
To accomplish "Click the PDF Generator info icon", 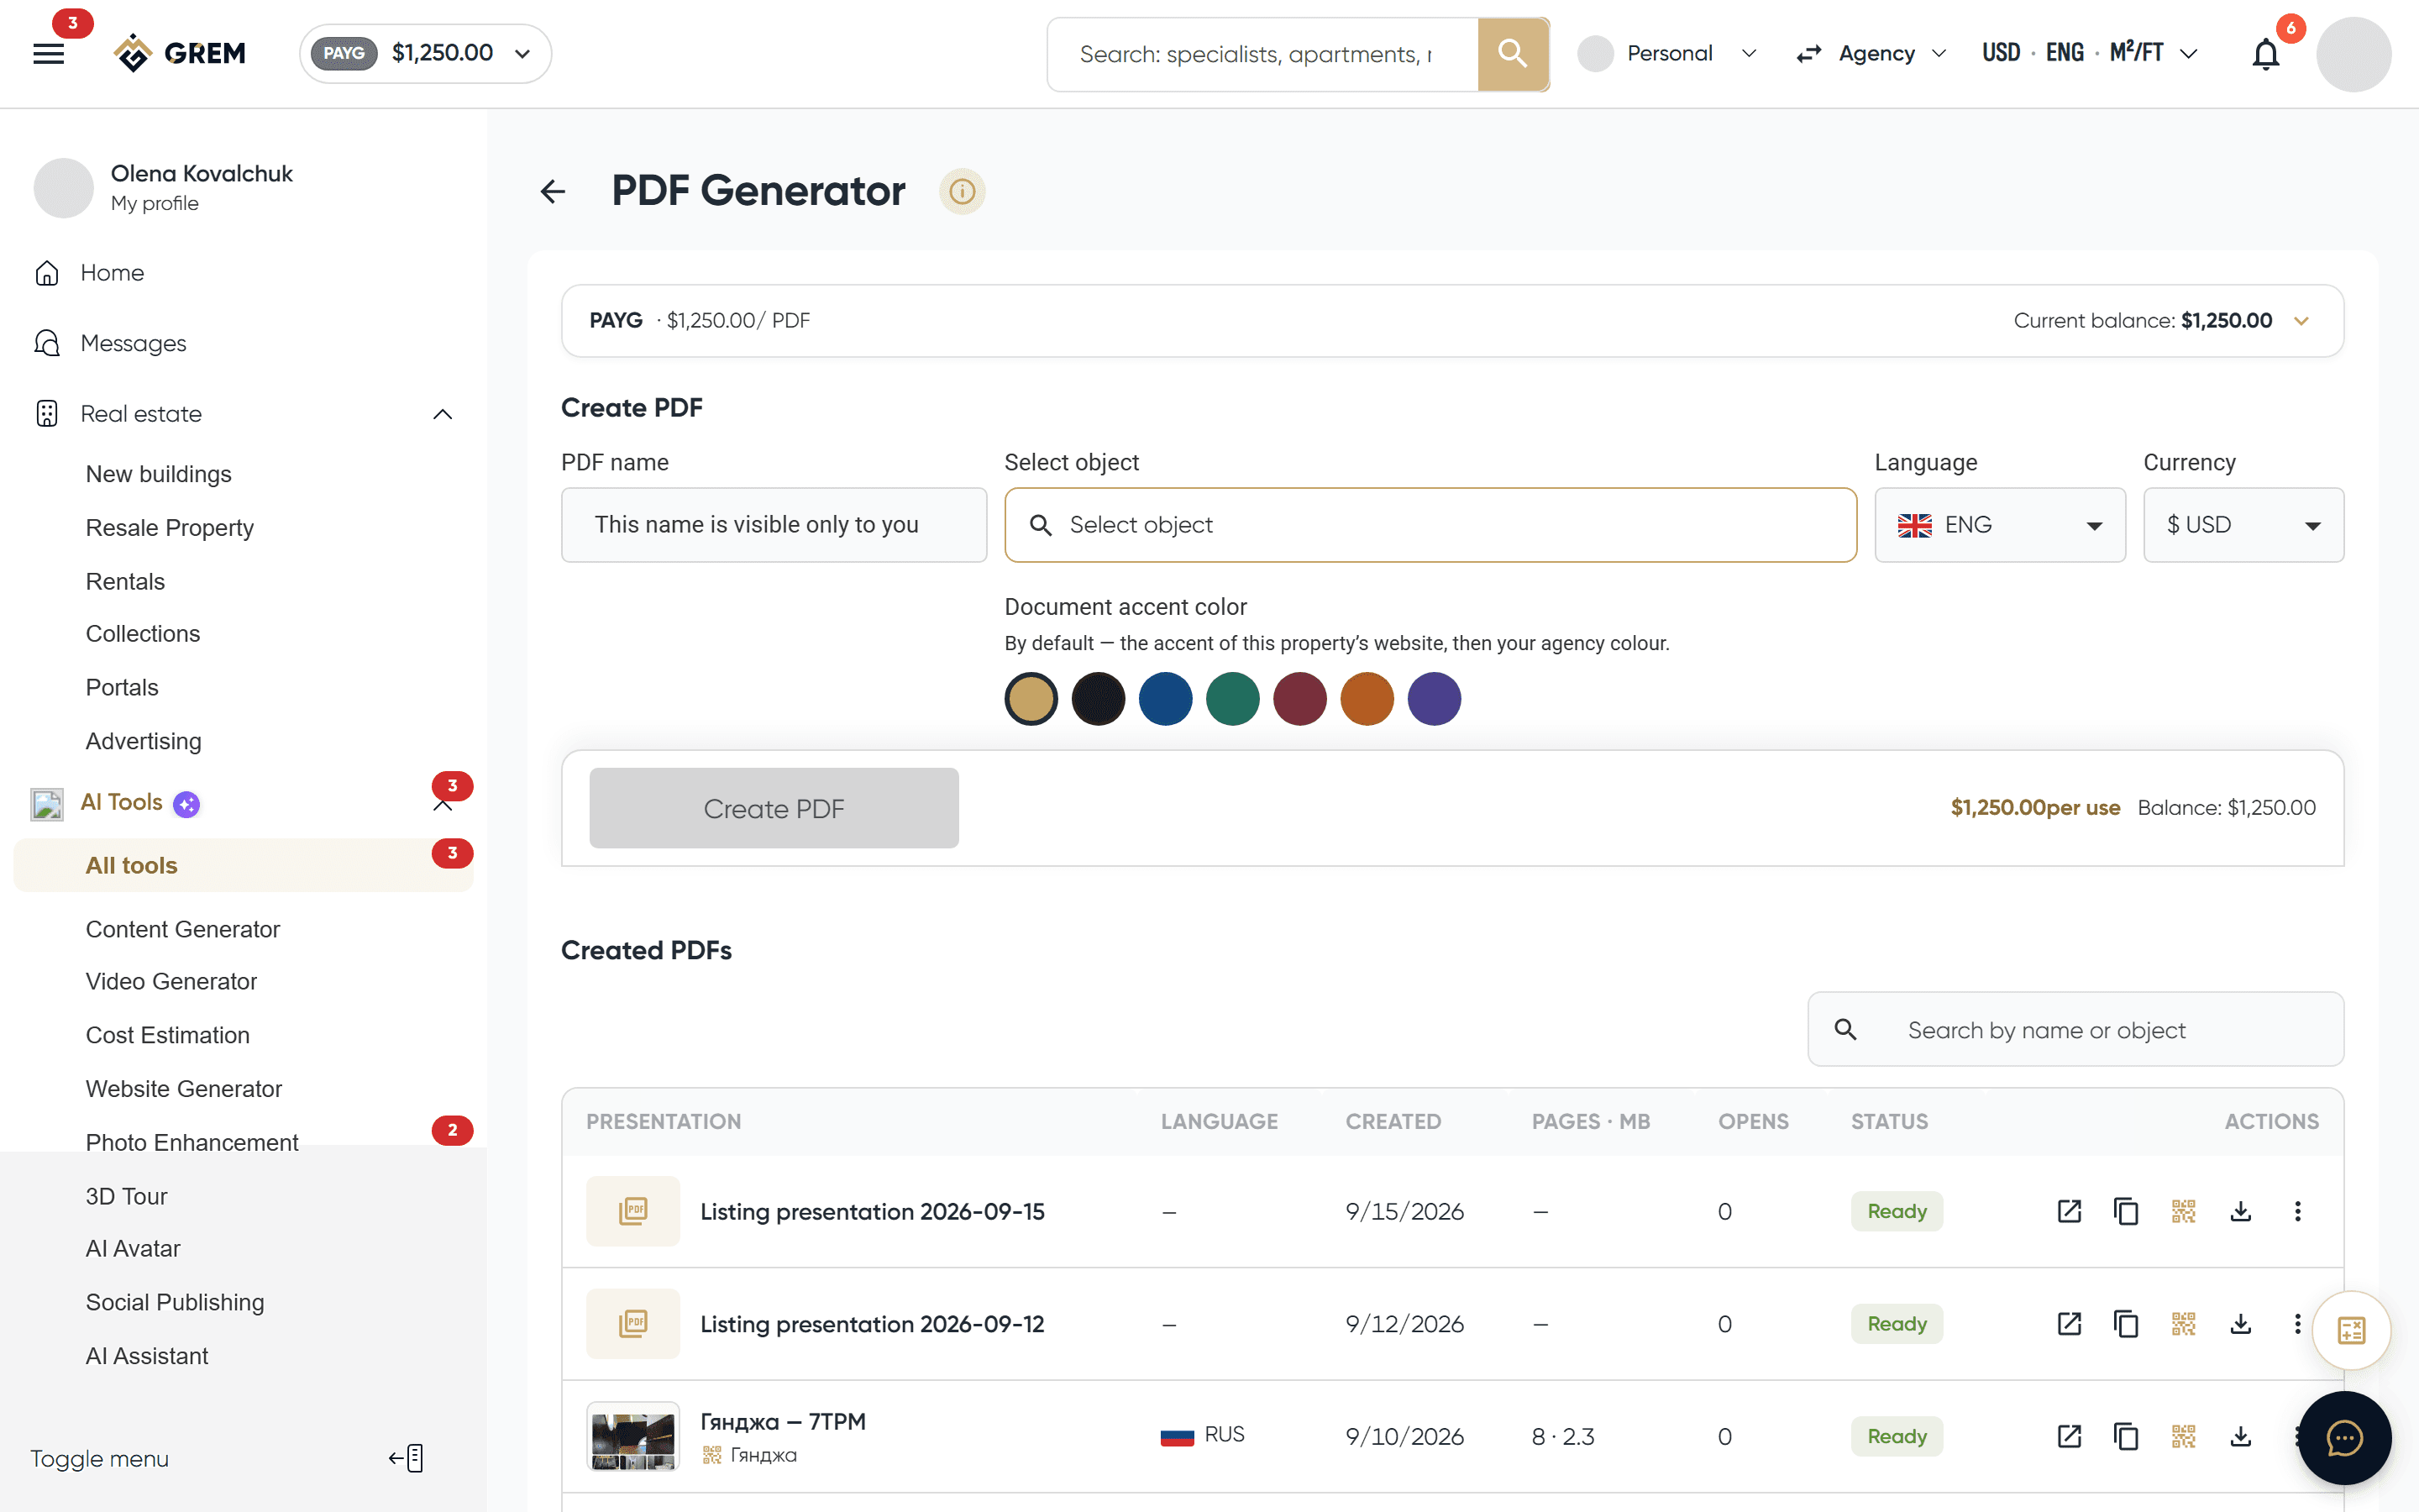I will pyautogui.click(x=962, y=191).
